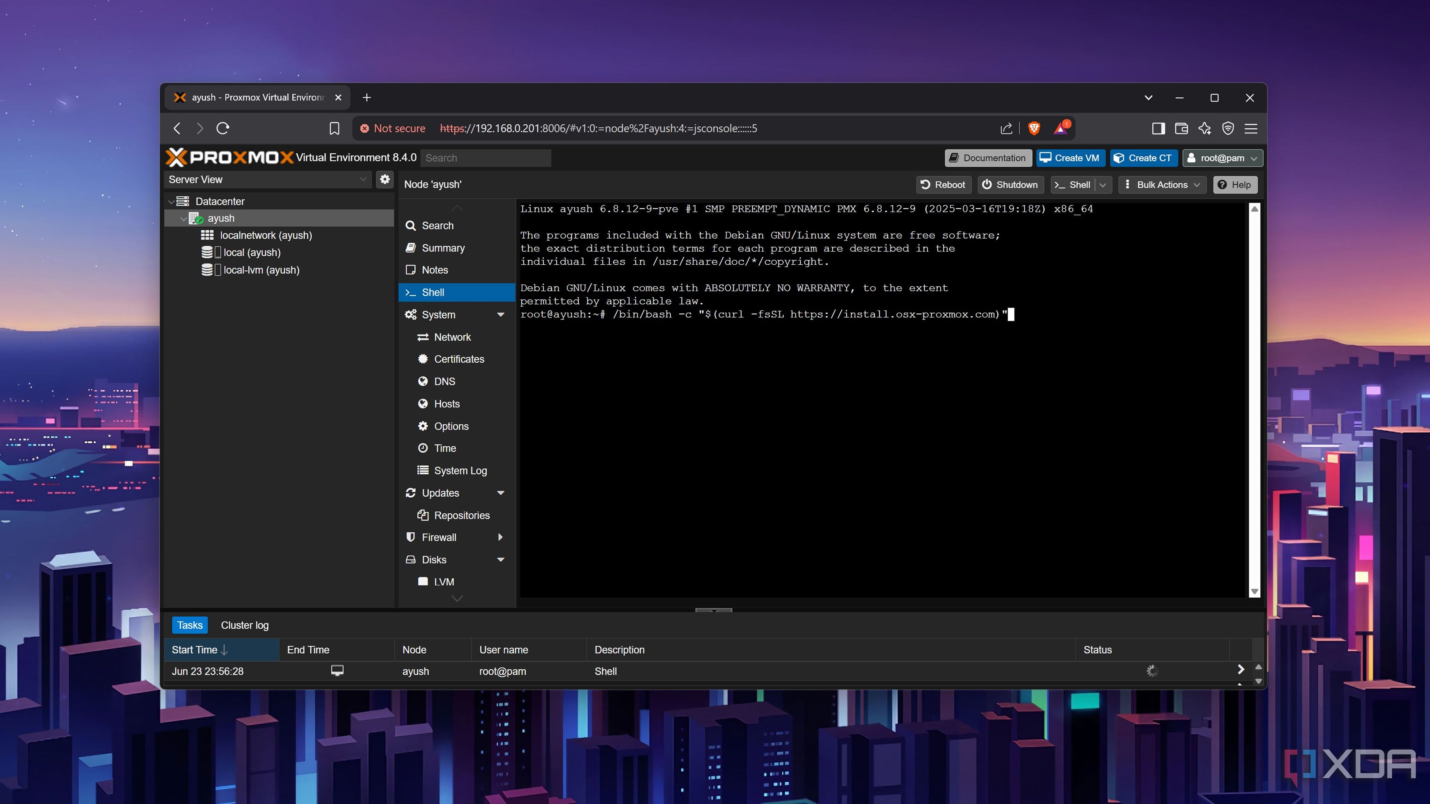Open the Notes menu item
The image size is (1430, 804).
tap(457, 269)
